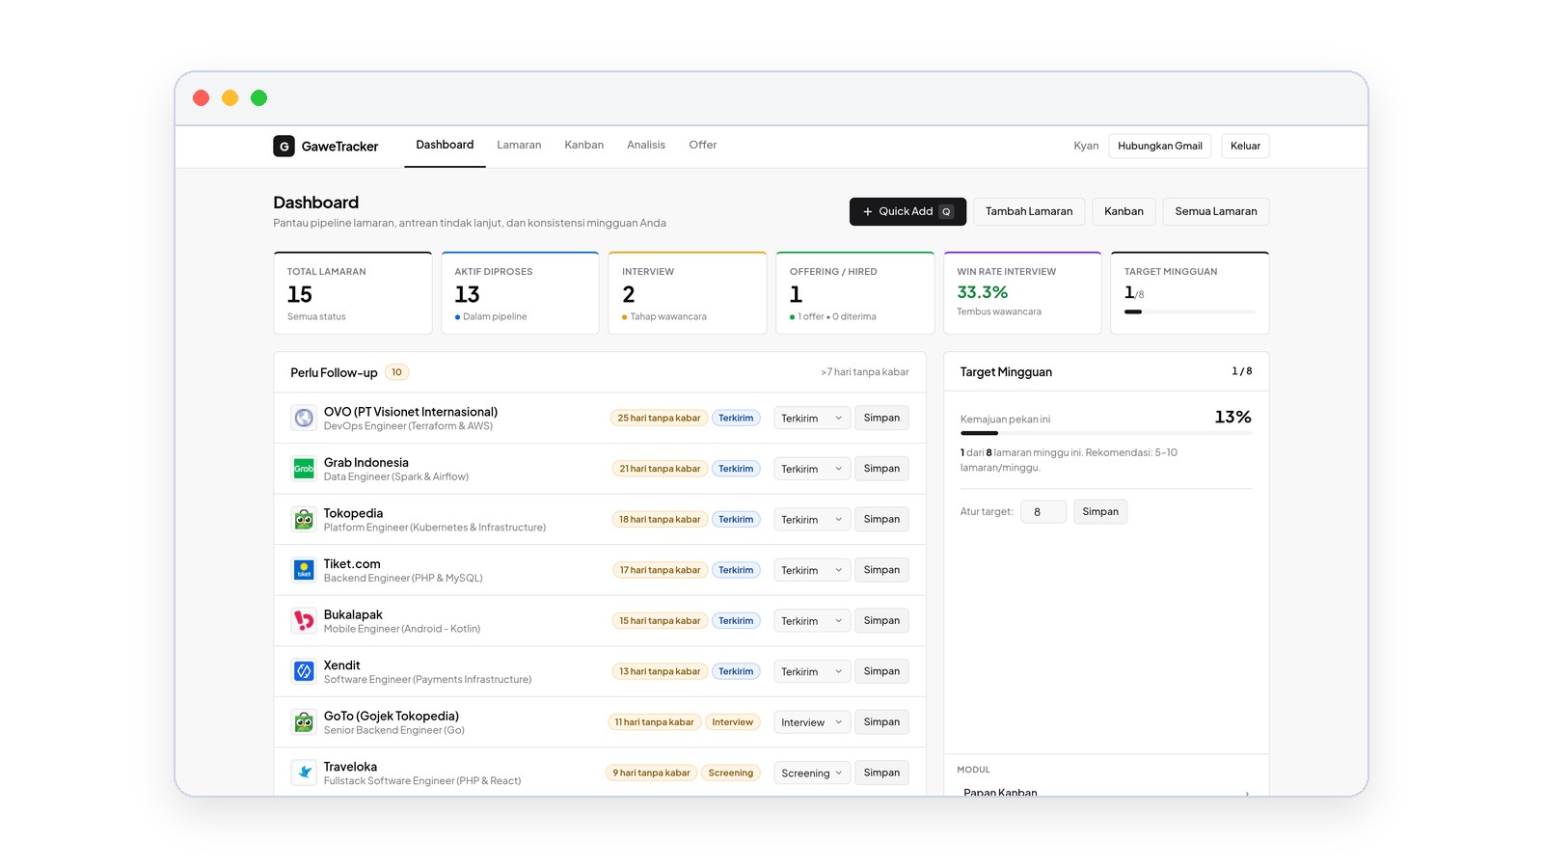The width and height of the screenshot is (1543, 868).
Task: Open status dropdown for Grab Indonesia row
Action: point(812,469)
